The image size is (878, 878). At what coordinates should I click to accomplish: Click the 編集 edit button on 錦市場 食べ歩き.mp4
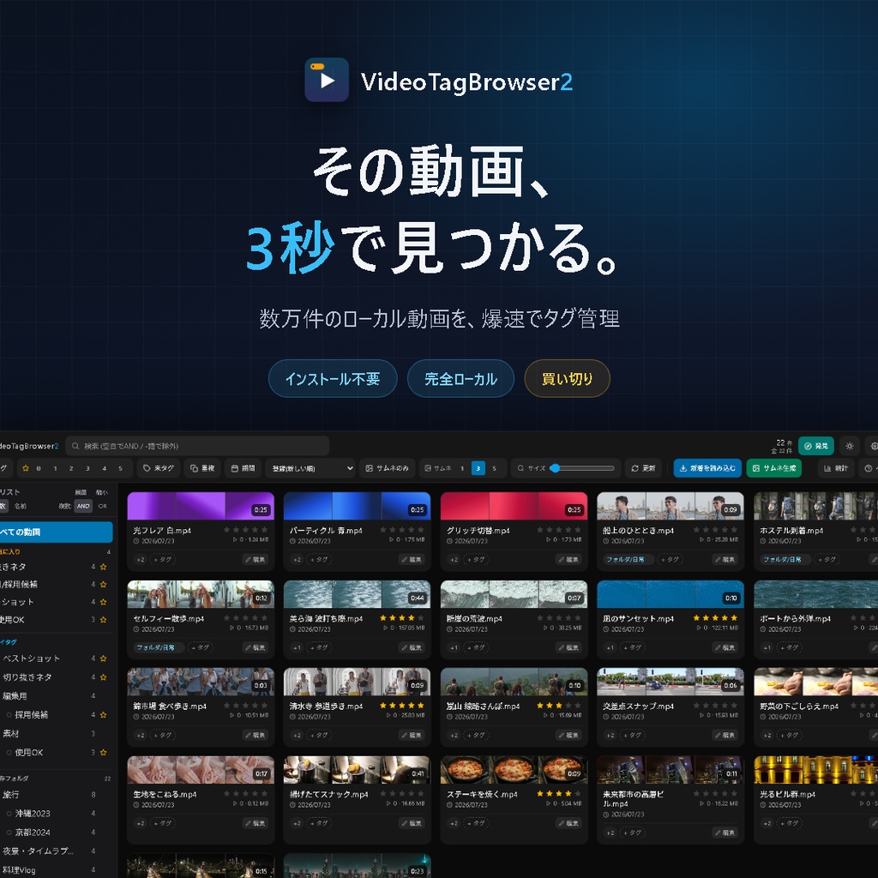coord(256,735)
